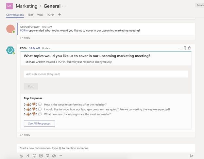Switch to the Files tab
The width and height of the screenshot is (204, 159).
30,15
